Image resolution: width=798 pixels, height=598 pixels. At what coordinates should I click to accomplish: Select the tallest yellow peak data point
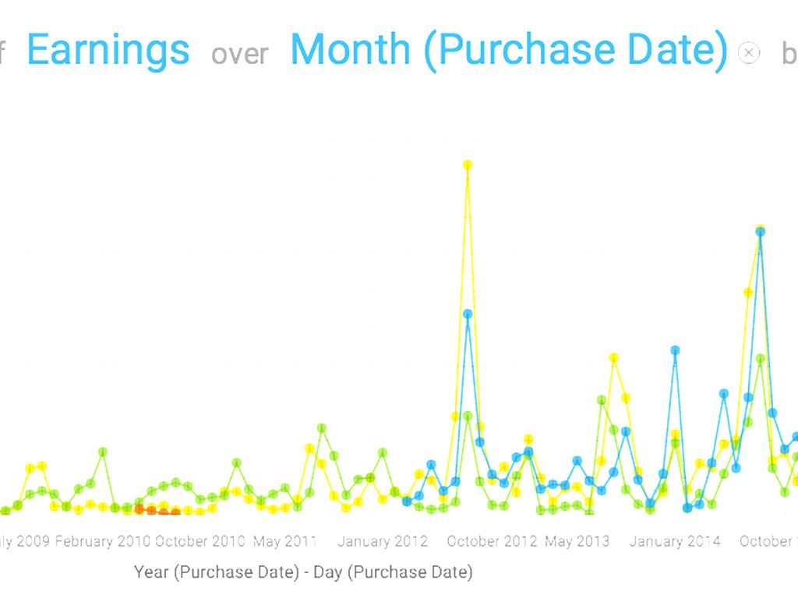(468, 165)
